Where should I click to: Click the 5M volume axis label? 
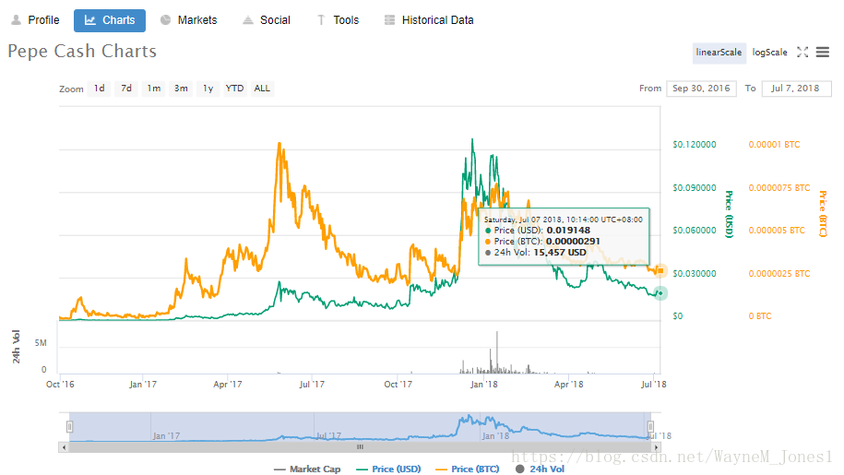click(x=41, y=343)
